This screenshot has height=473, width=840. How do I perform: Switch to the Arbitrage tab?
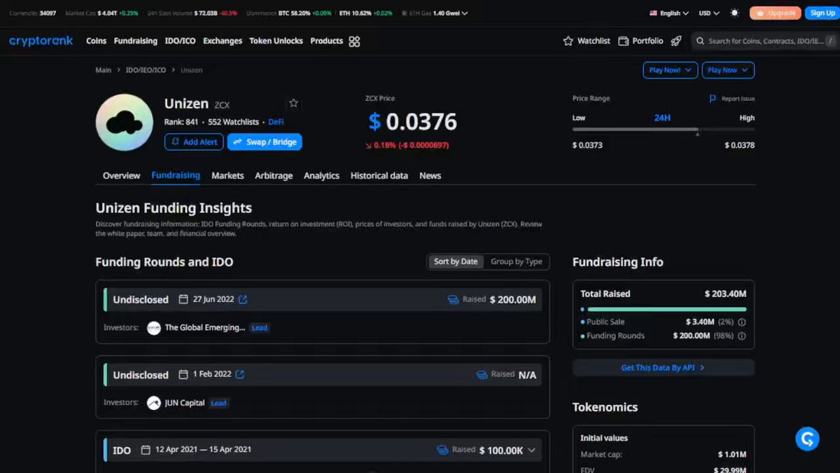[274, 176]
